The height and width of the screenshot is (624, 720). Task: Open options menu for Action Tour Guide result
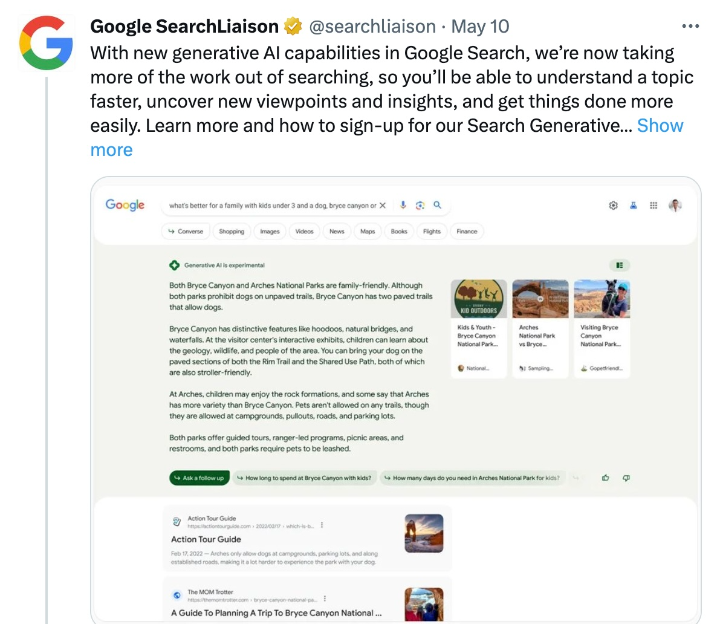[x=322, y=525]
